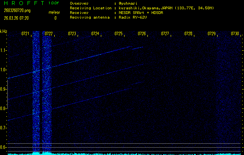Click the 0724 time label
244x155 pixels.
tap(95, 34)
